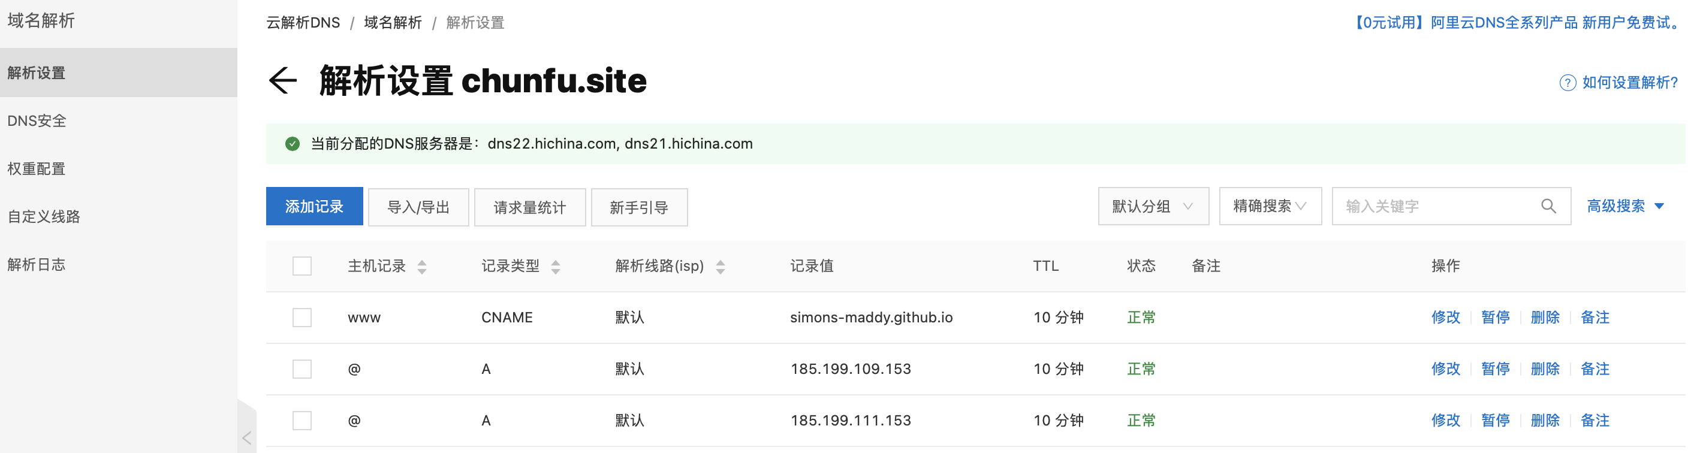Screen dimensions: 1694x453
Task: Click the keyword search input field
Action: tap(1437, 207)
